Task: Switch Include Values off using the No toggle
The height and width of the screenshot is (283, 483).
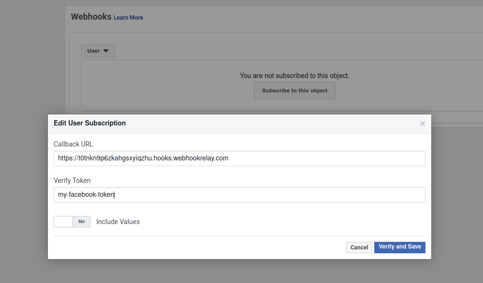Action: 81,222
